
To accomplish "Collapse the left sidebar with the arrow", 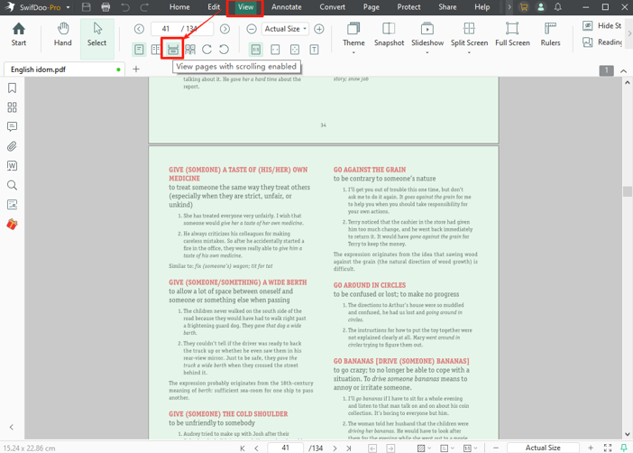I will coord(12,427).
